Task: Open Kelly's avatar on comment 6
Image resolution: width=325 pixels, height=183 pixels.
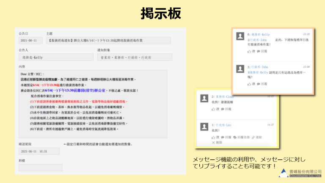Action: click(x=240, y=36)
